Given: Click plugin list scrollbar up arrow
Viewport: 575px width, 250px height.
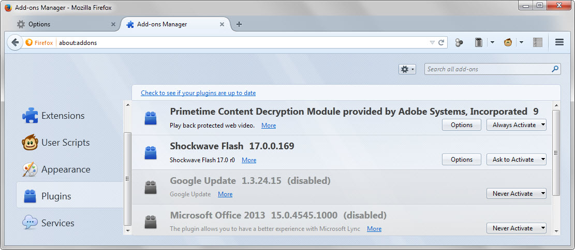Looking at the screenshot, I should [556, 105].
